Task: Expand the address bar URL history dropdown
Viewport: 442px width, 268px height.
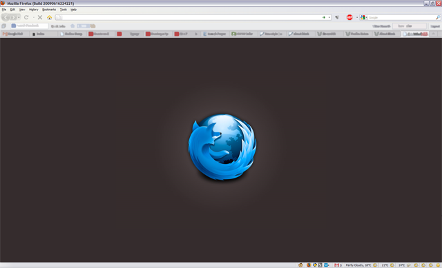Action: [329, 17]
